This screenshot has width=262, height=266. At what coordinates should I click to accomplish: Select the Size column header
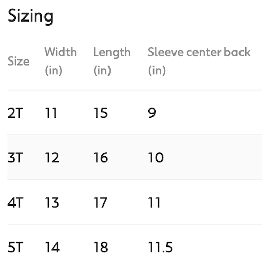(x=18, y=61)
